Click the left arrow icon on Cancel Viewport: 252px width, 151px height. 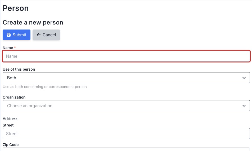pyautogui.click(x=39, y=35)
